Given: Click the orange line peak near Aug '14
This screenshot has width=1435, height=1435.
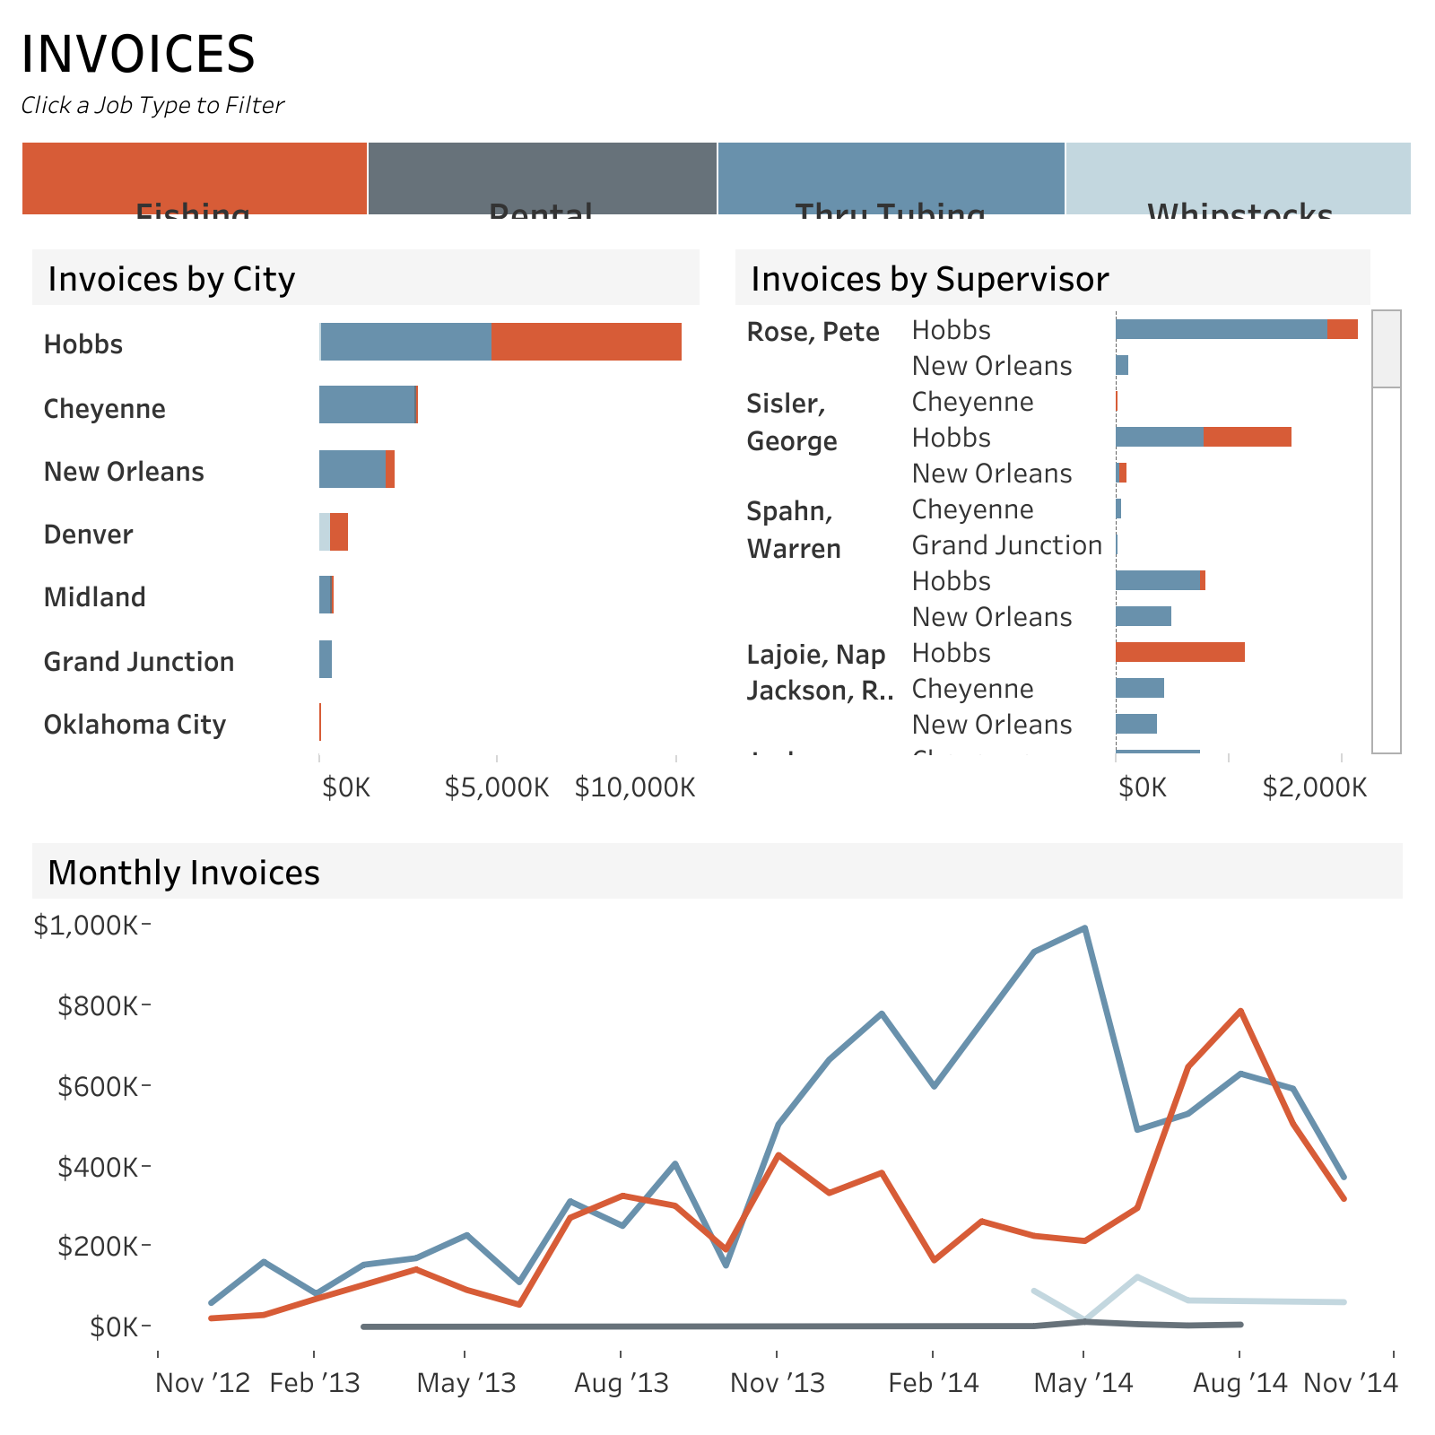Looking at the screenshot, I should (x=1240, y=1011).
